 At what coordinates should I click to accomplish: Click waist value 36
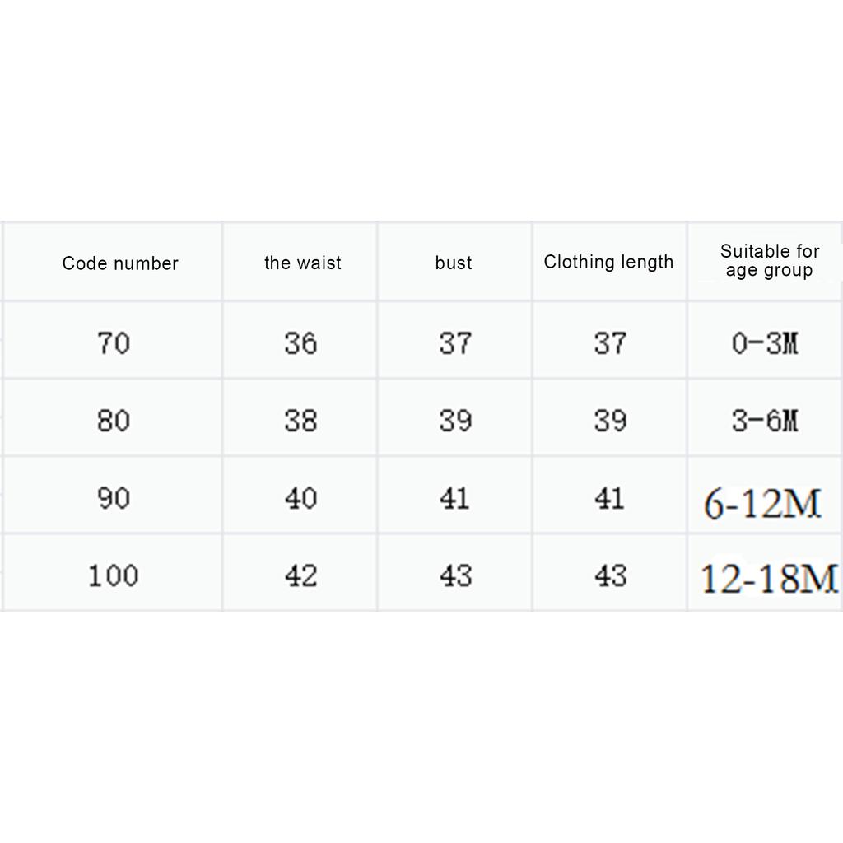coord(300,342)
